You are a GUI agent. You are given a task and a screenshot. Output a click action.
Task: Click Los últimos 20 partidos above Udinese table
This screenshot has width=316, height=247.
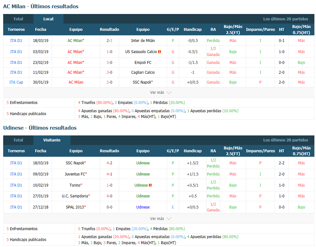[286, 140]
